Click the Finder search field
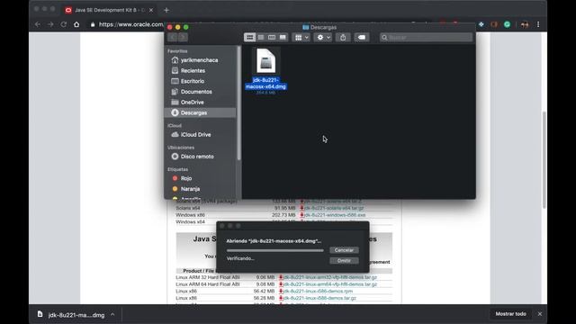 tap(426, 37)
